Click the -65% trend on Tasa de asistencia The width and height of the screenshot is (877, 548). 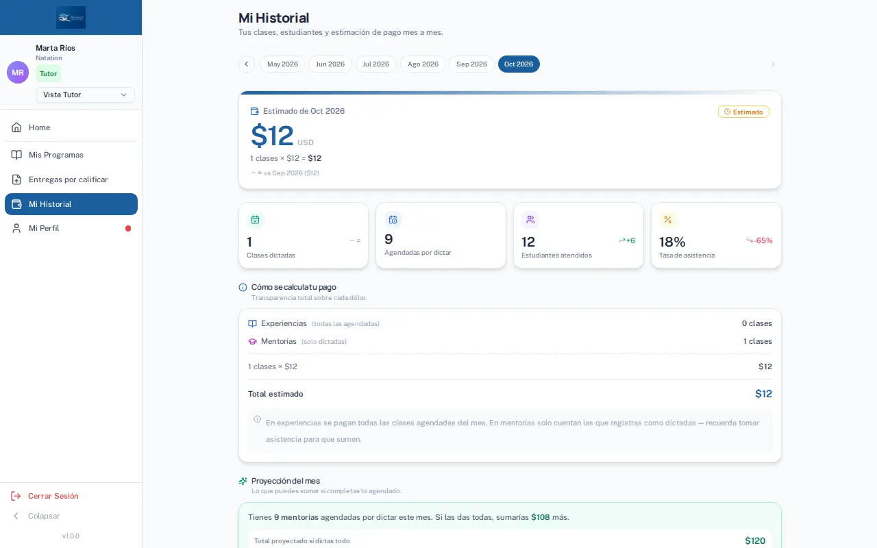pos(759,240)
